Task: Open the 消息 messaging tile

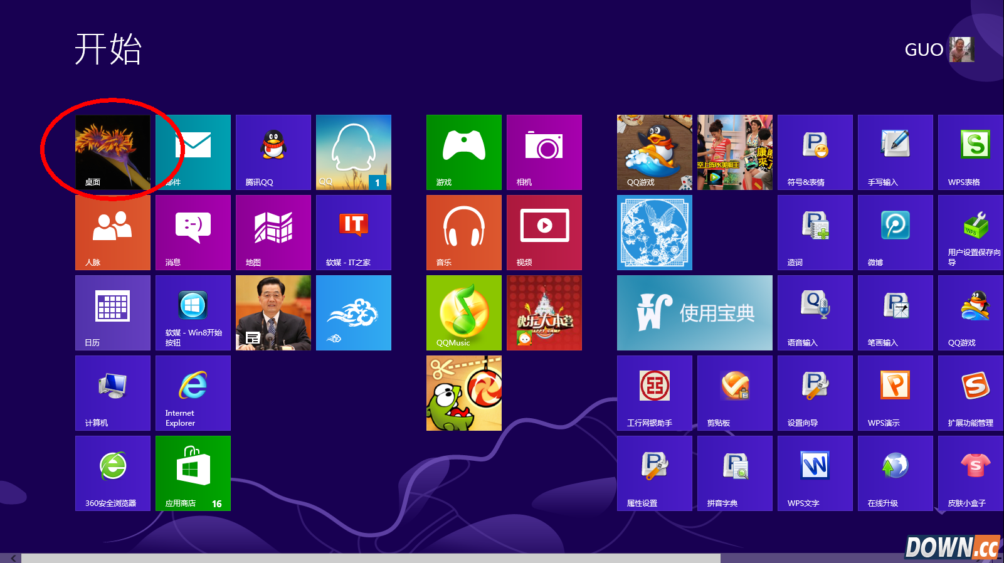Action: 193,233
